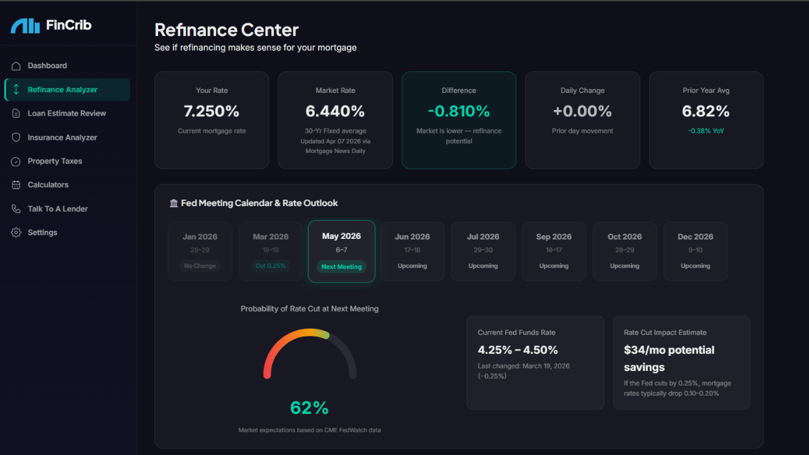
Task: Open Settings in the sidebar
Action: click(67, 233)
